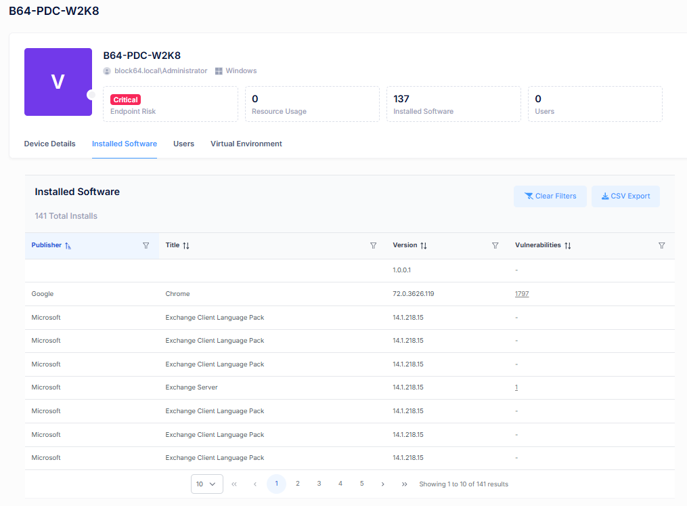
Task: Export the table with CSV Export
Action: (625, 196)
